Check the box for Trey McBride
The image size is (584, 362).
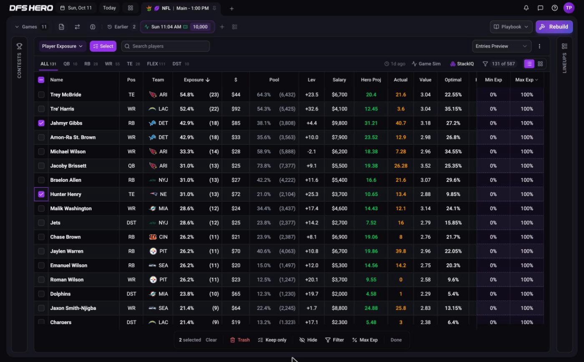[41, 95]
